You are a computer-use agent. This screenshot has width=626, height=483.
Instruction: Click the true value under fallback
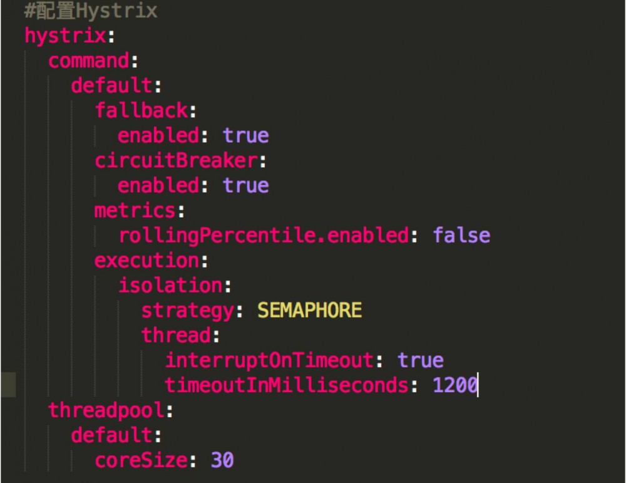(x=246, y=136)
